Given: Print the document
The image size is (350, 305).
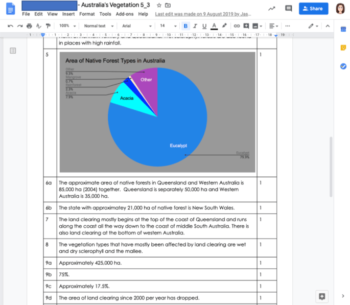Looking at the screenshot, I should click(x=29, y=26).
